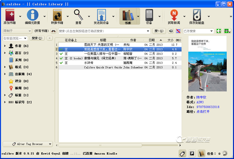
Task: Select the Device (设备) Kindle icon
Action: (149, 15)
